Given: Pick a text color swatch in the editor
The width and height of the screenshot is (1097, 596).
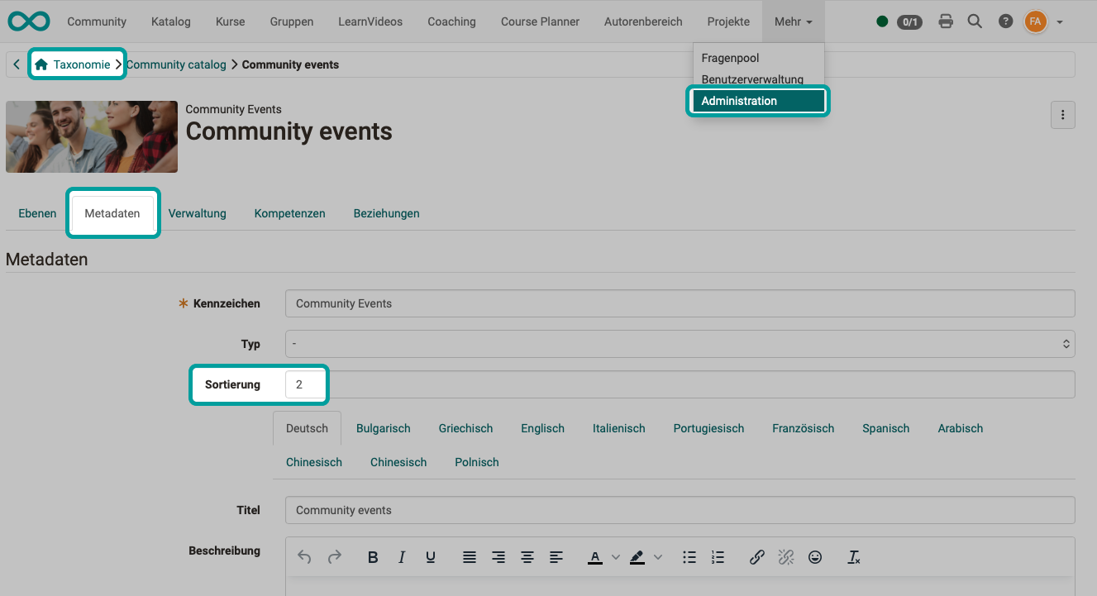Looking at the screenshot, I should (x=595, y=557).
